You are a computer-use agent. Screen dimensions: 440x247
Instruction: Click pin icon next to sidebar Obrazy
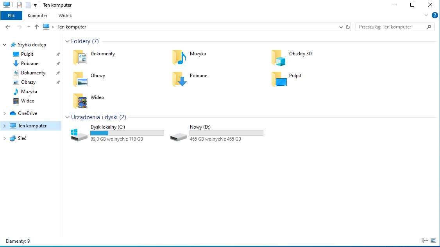[58, 82]
